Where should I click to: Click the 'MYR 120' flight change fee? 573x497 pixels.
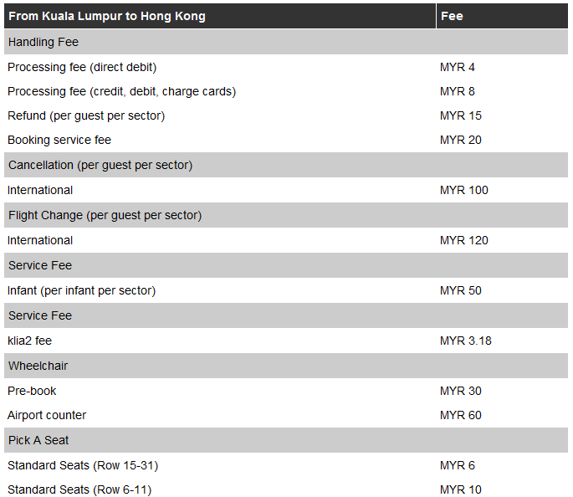point(463,240)
